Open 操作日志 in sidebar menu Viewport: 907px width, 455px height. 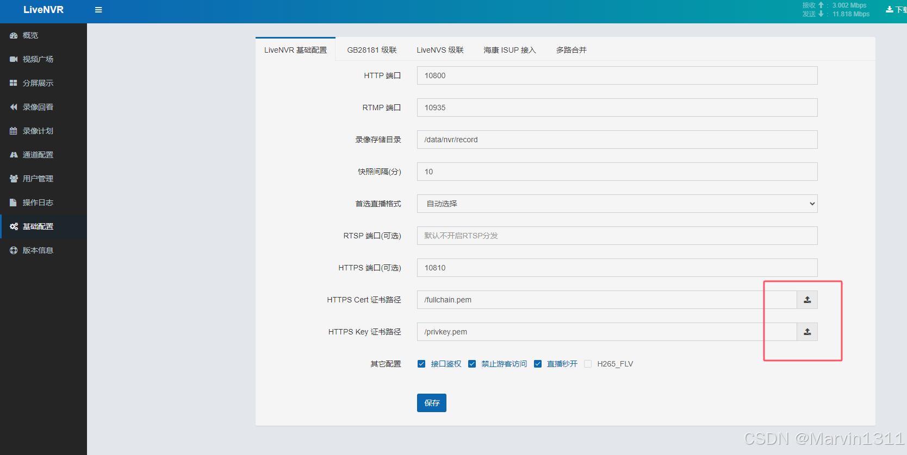click(x=44, y=203)
